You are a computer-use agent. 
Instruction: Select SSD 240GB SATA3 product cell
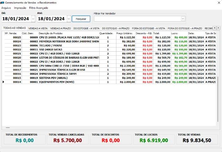69,50
